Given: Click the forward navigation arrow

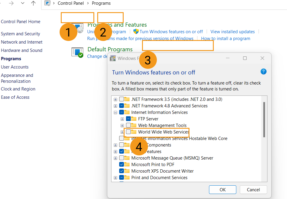Looking at the screenshot, I should click(x=11, y=3).
